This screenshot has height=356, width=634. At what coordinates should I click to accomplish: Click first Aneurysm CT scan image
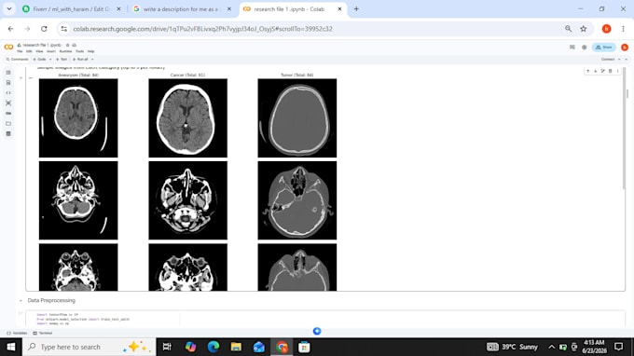click(x=78, y=118)
